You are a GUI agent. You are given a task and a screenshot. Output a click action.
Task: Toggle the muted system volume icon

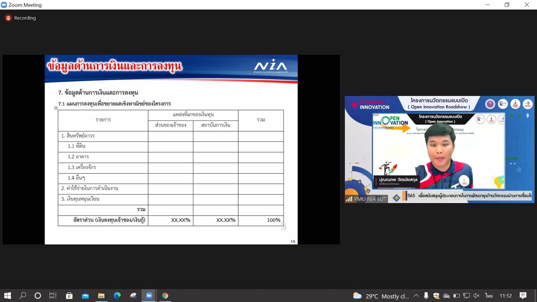(x=476, y=296)
